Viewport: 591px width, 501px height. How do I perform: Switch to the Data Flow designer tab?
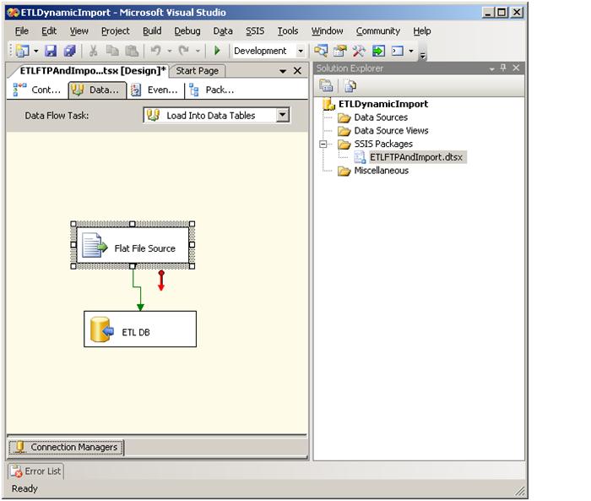pos(97,90)
